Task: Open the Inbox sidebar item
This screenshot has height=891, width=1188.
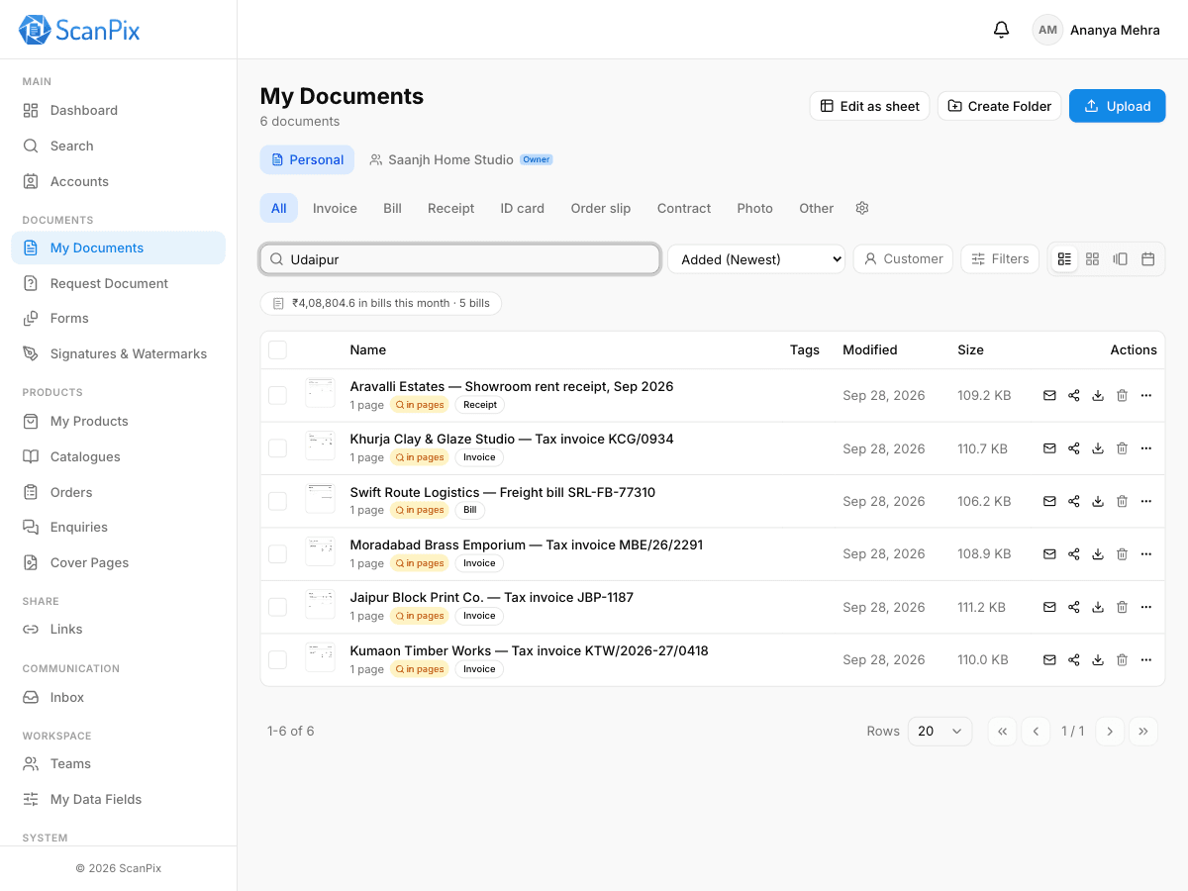Action: tap(118, 697)
